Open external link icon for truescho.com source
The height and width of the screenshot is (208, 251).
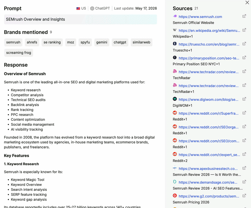[244, 44]
